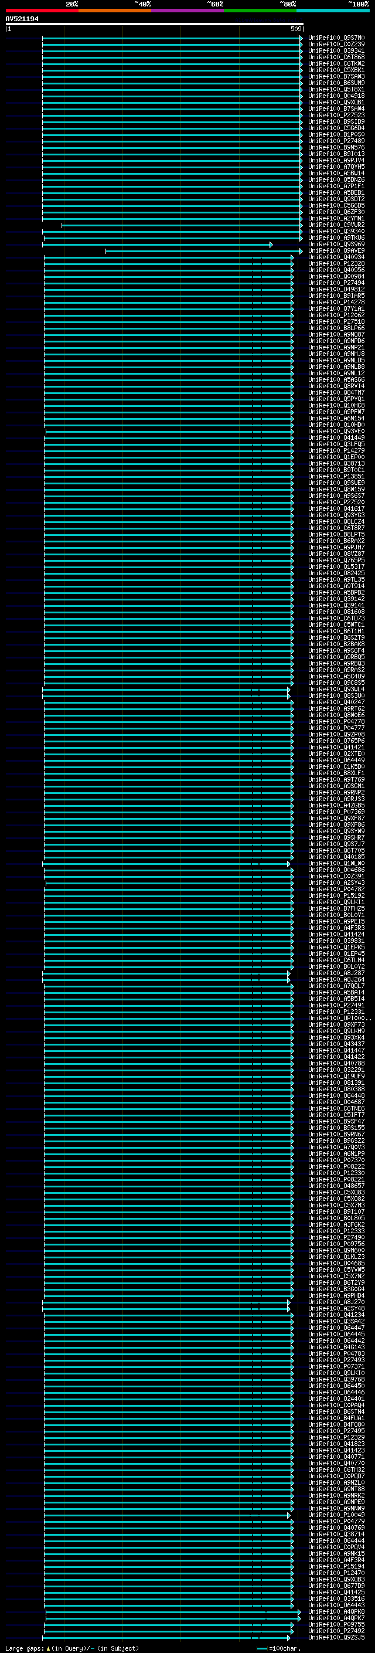
Task: Click the orange ~40% identity legend bar
Action: click(115, 11)
